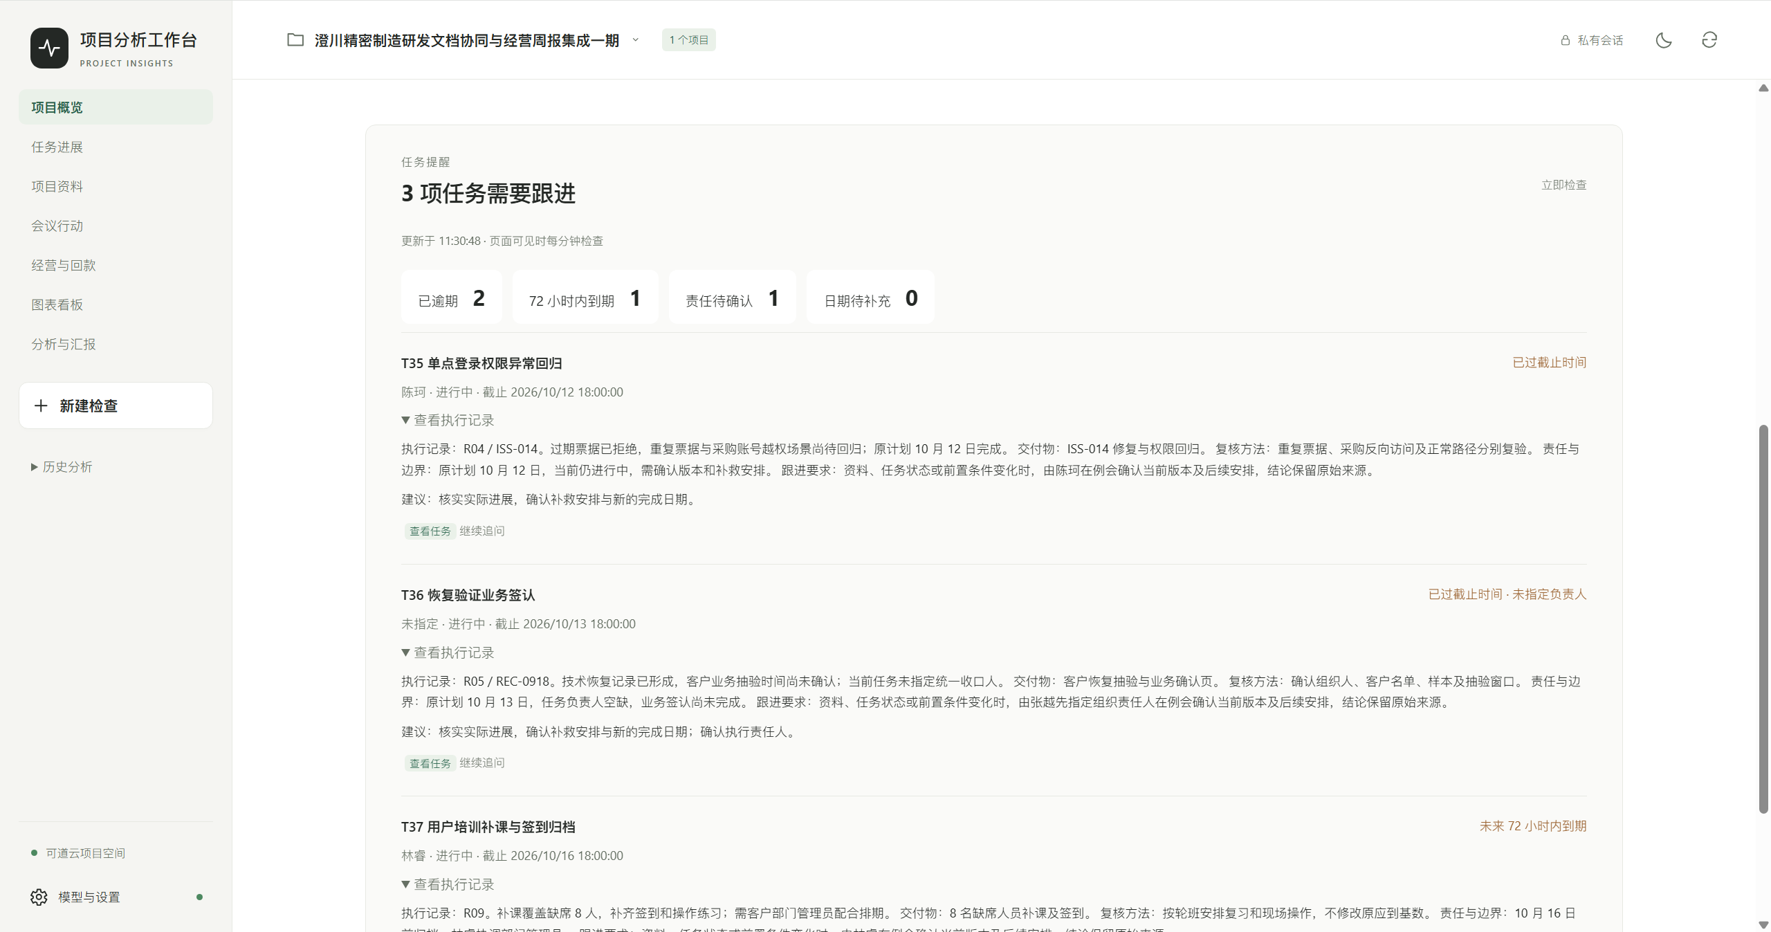Viewport: 1771px width, 932px height.
Task: Click project title 澄川精密制造研发文档协同
Action: (467, 40)
